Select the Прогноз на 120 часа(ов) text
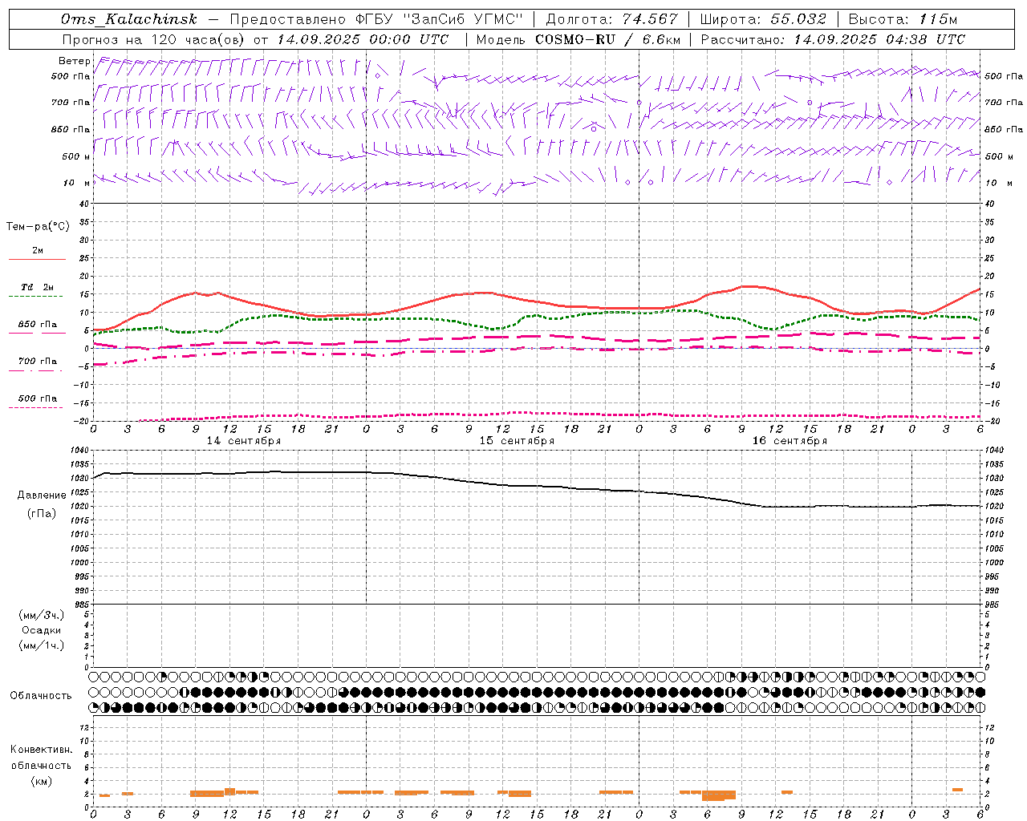The image size is (1027, 821). click(155, 39)
